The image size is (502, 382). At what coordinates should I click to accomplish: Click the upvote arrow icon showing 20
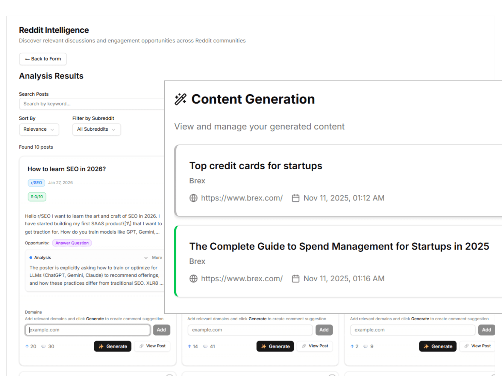point(27,346)
